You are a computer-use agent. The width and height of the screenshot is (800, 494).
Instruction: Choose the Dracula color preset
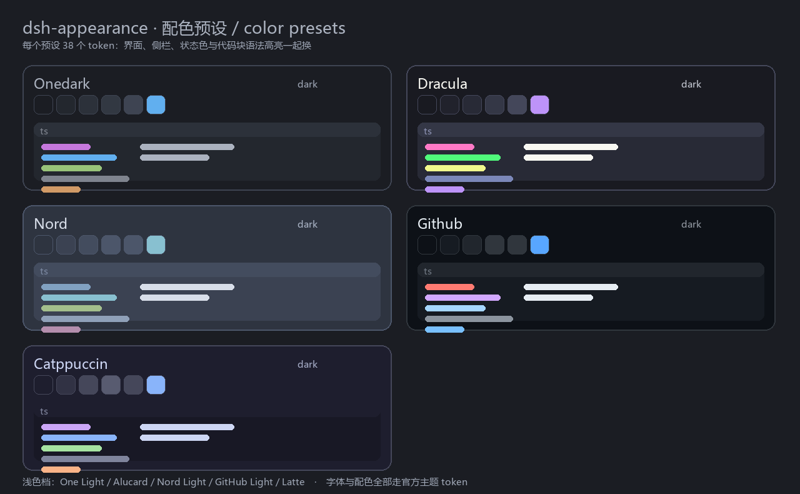[x=591, y=128]
